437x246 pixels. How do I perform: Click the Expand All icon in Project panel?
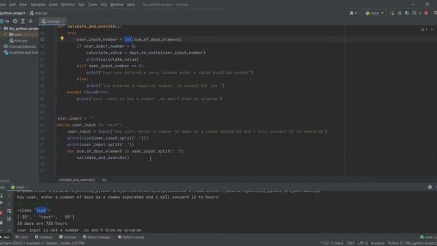(x=23, y=21)
